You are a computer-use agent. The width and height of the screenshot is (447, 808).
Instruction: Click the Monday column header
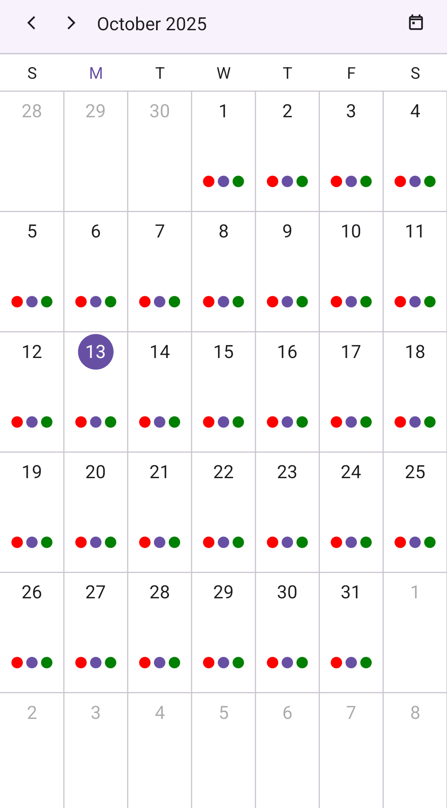click(x=96, y=73)
